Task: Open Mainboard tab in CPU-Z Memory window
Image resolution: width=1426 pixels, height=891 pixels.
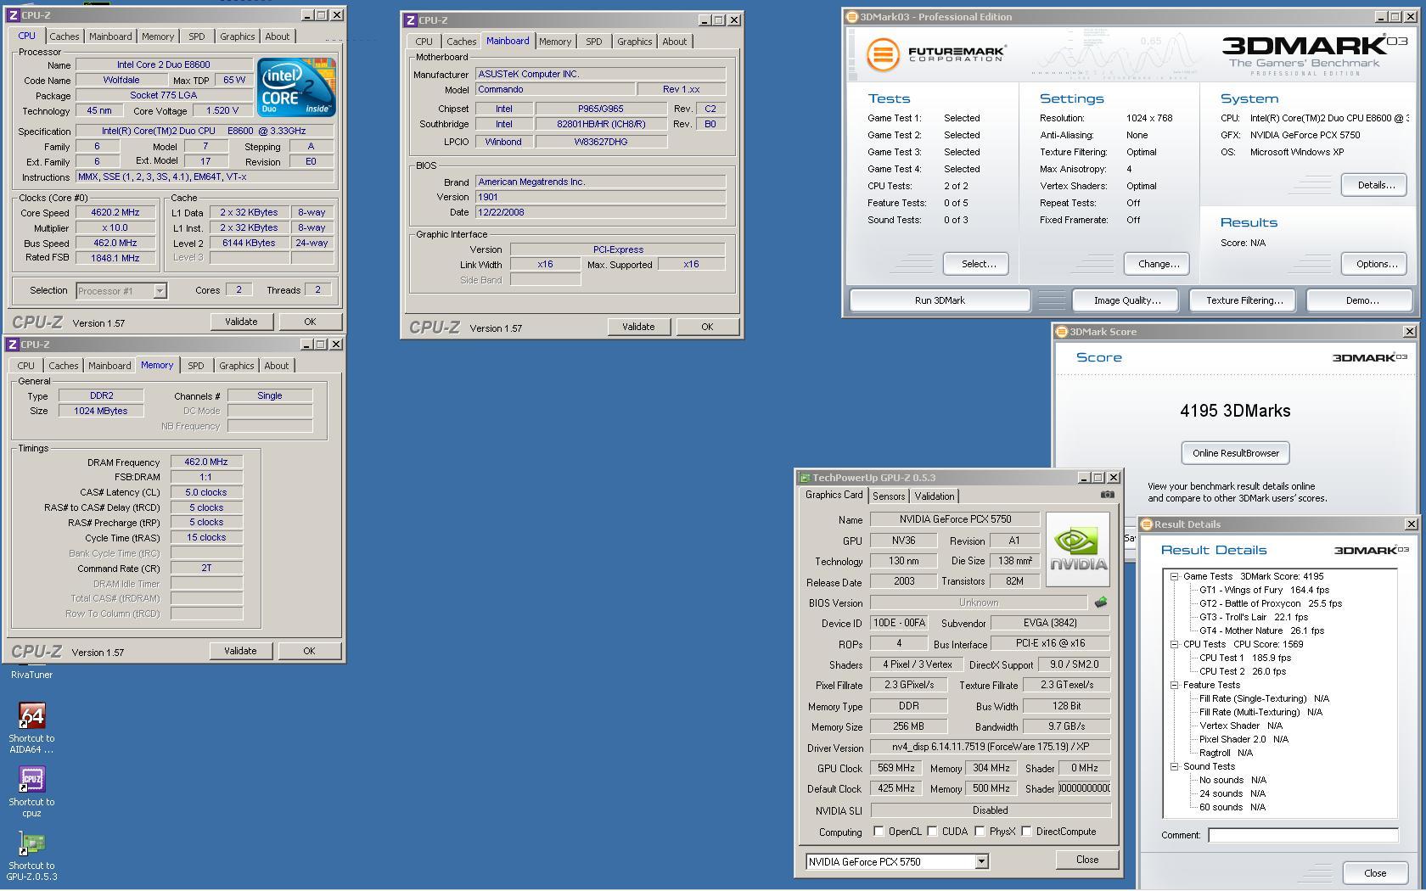Action: 109,366
